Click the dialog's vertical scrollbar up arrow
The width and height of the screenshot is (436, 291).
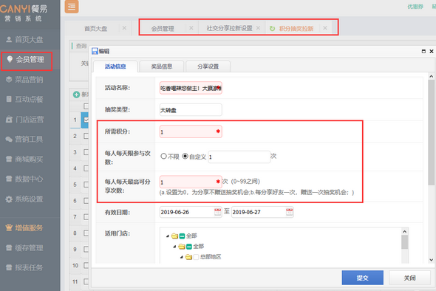tap(432, 76)
